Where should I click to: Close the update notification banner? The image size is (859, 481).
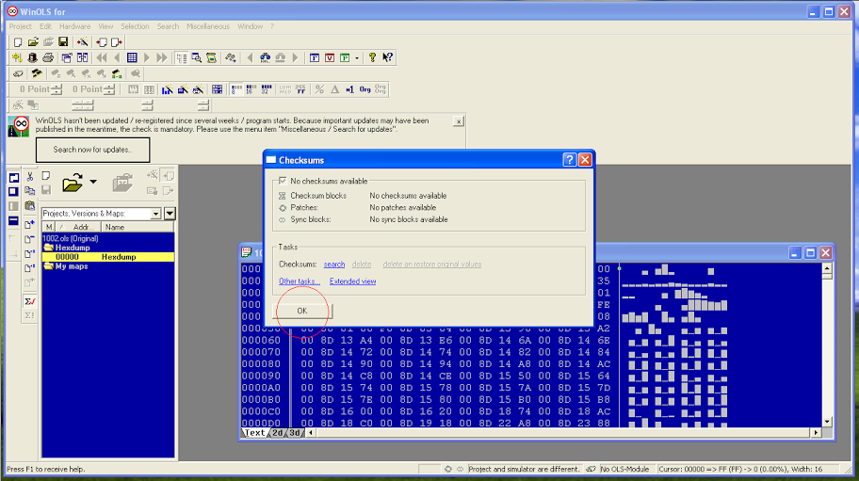click(x=459, y=121)
